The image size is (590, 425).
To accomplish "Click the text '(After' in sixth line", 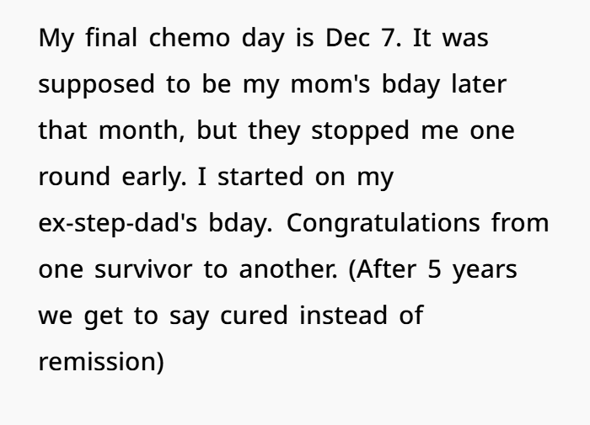I will tap(383, 270).
